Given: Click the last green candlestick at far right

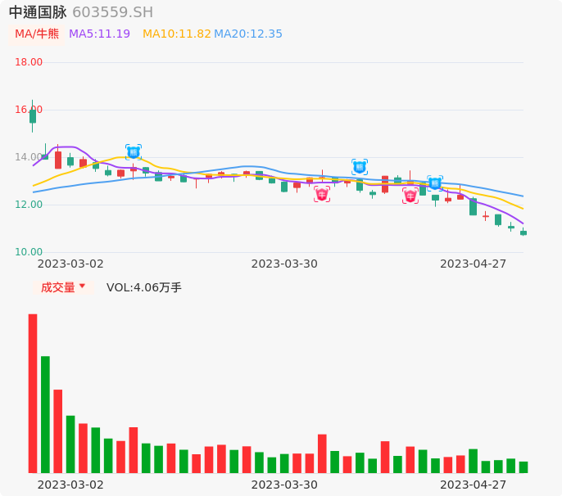Looking at the screenshot, I should click(x=523, y=232).
